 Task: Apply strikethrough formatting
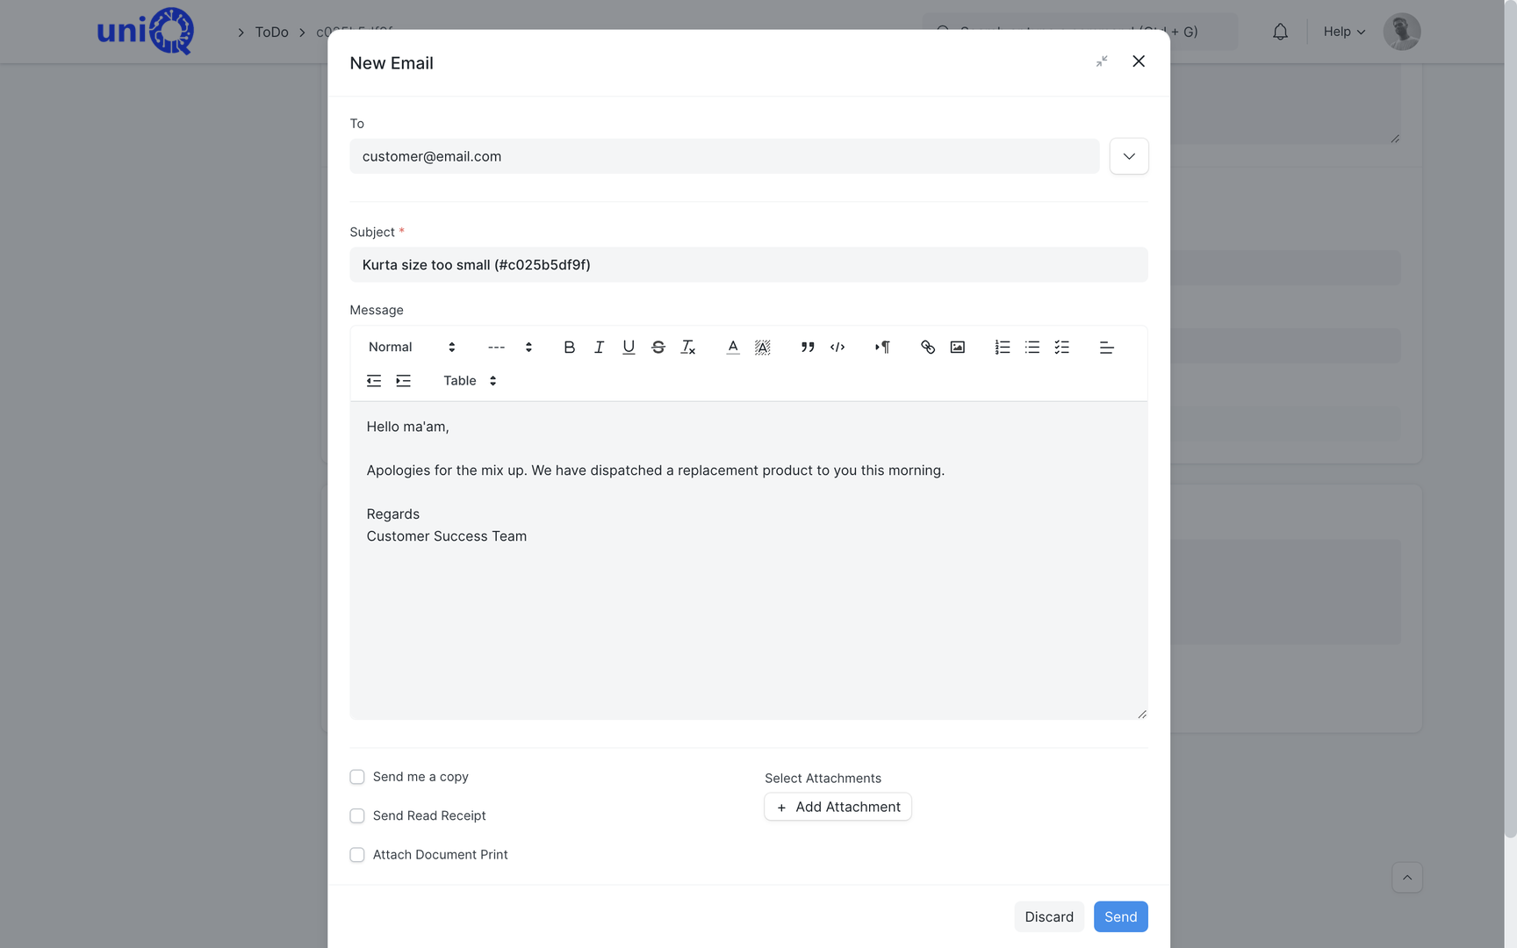click(658, 347)
